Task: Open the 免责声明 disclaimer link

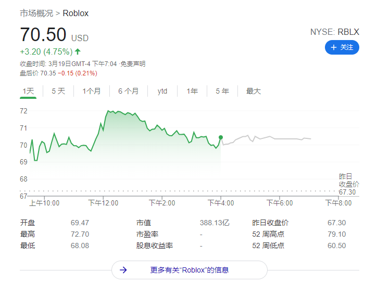Action: tap(133, 64)
